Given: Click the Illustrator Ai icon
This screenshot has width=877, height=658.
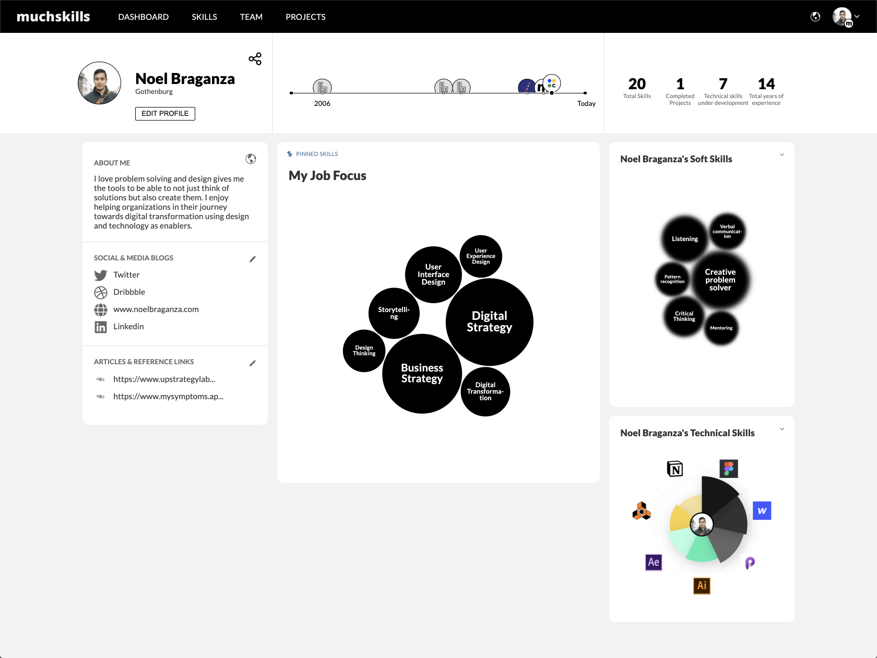Looking at the screenshot, I should click(x=702, y=585).
